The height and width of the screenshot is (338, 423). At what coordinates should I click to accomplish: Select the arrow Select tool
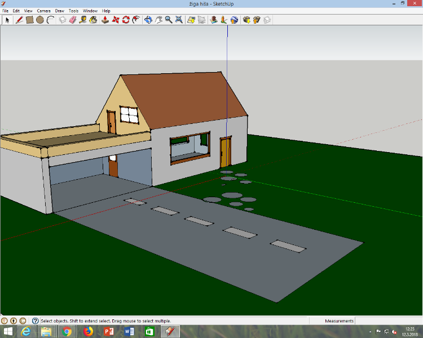tap(7, 20)
